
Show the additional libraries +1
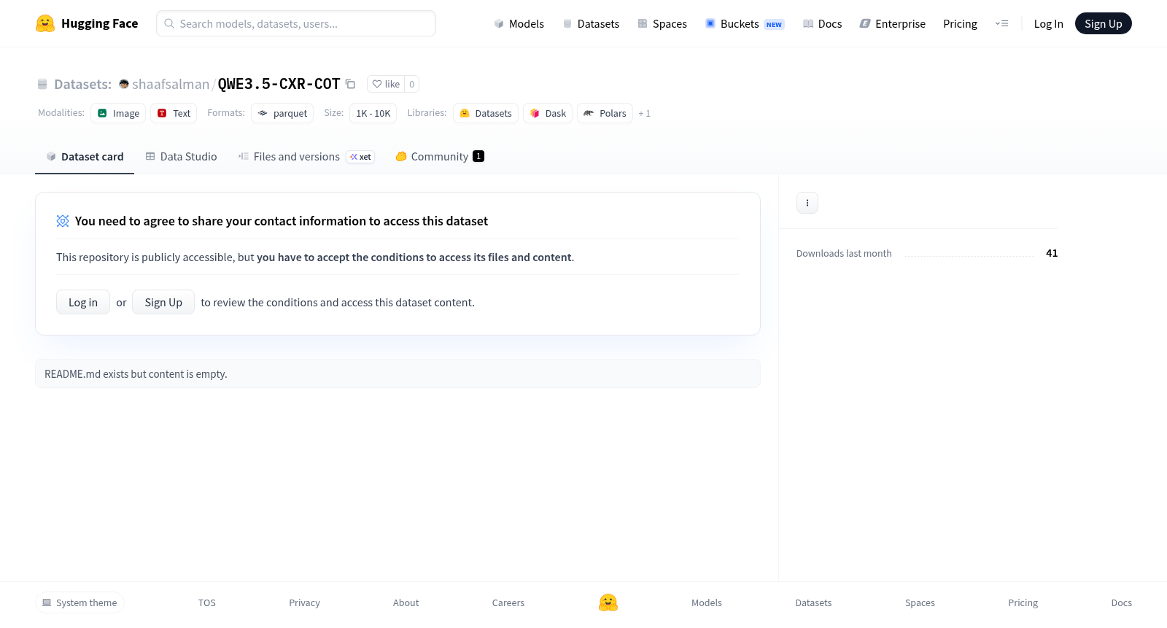coord(644,113)
